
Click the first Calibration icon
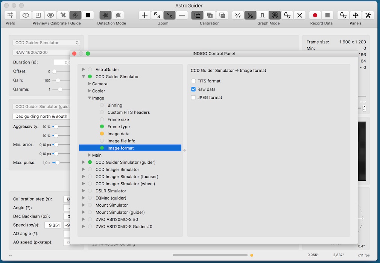pos(197,15)
